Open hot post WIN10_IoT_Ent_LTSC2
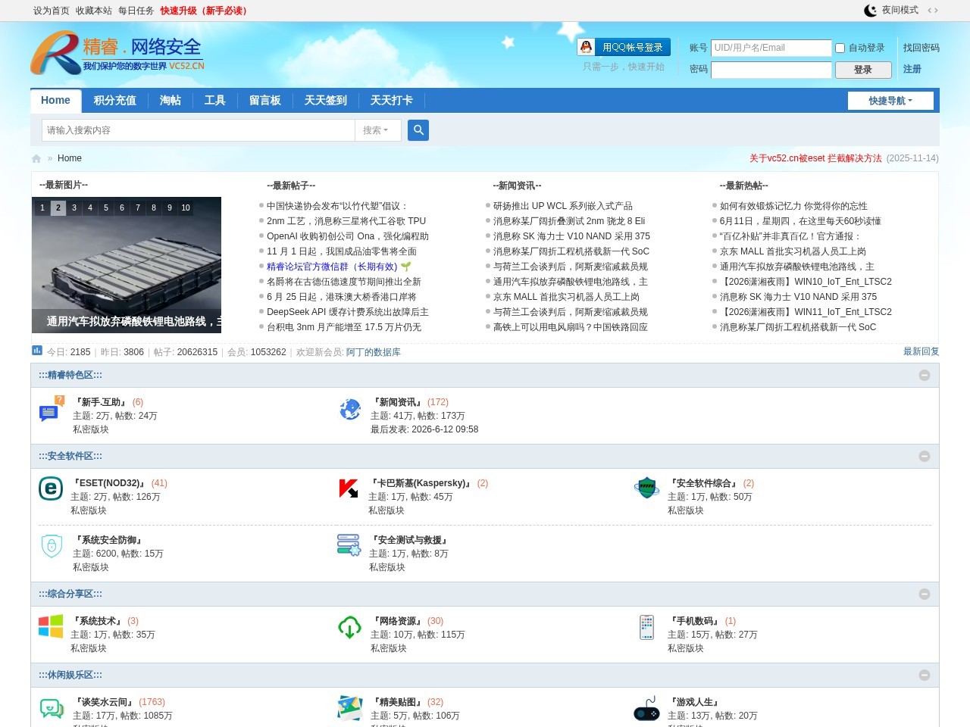 (x=806, y=282)
